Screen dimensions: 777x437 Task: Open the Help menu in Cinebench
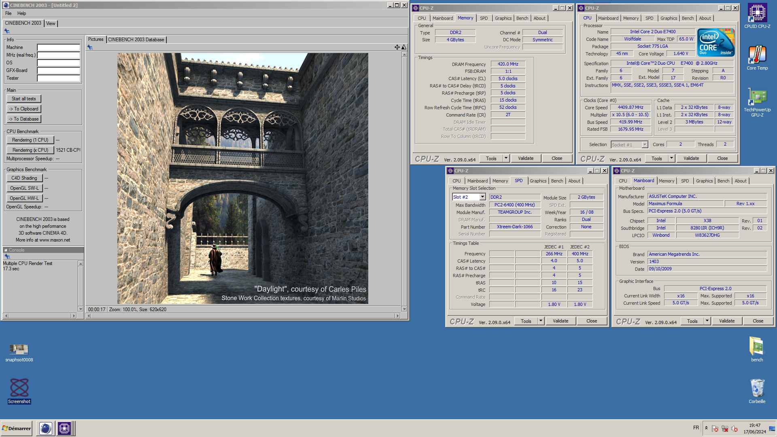click(x=21, y=13)
